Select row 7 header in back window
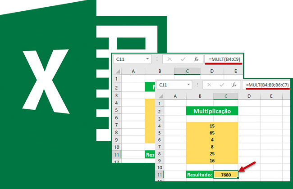 [x=116, y=125]
